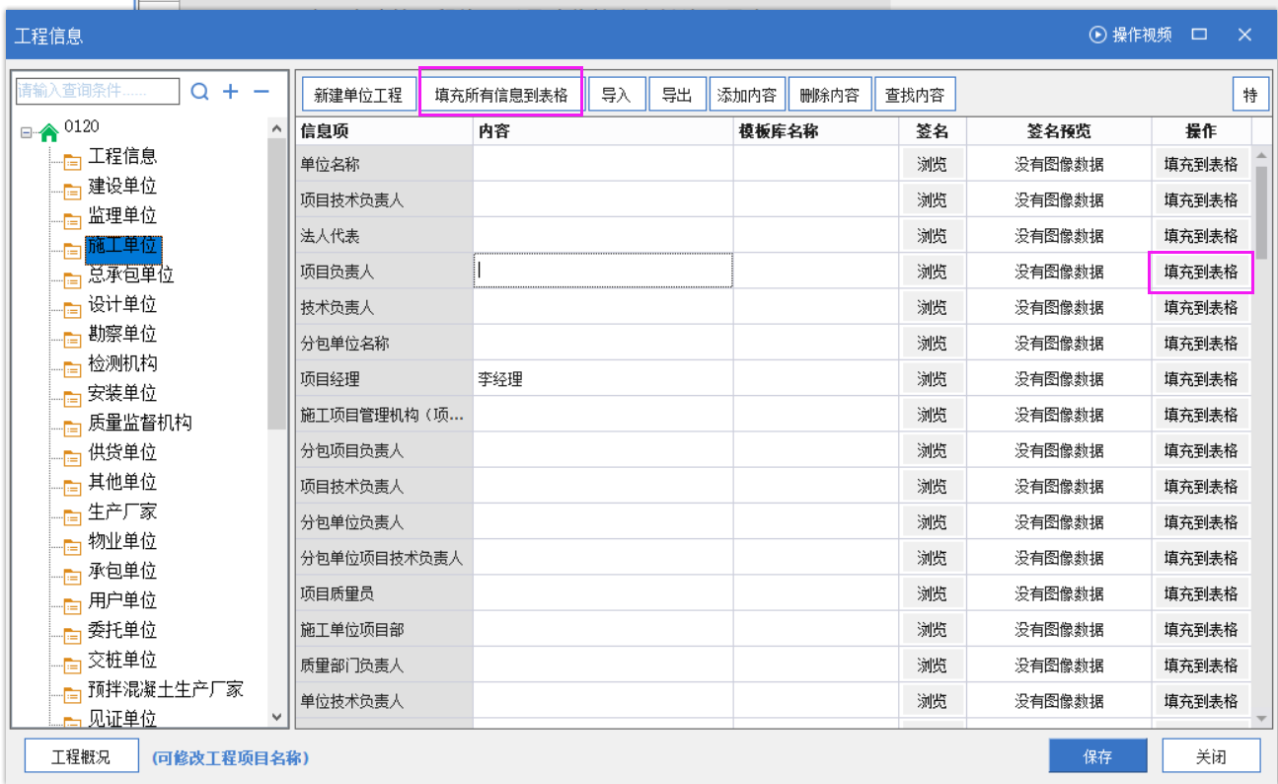
Task: Click 填充所有信息到表格 button
Action: point(501,95)
